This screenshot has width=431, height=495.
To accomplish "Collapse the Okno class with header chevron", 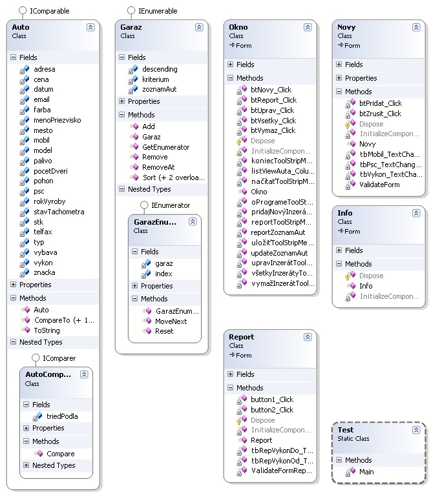I will 308,28.
